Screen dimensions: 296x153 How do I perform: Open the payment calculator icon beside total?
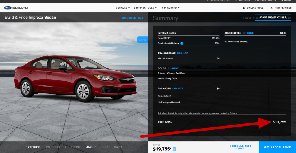pyautogui.click(x=174, y=149)
